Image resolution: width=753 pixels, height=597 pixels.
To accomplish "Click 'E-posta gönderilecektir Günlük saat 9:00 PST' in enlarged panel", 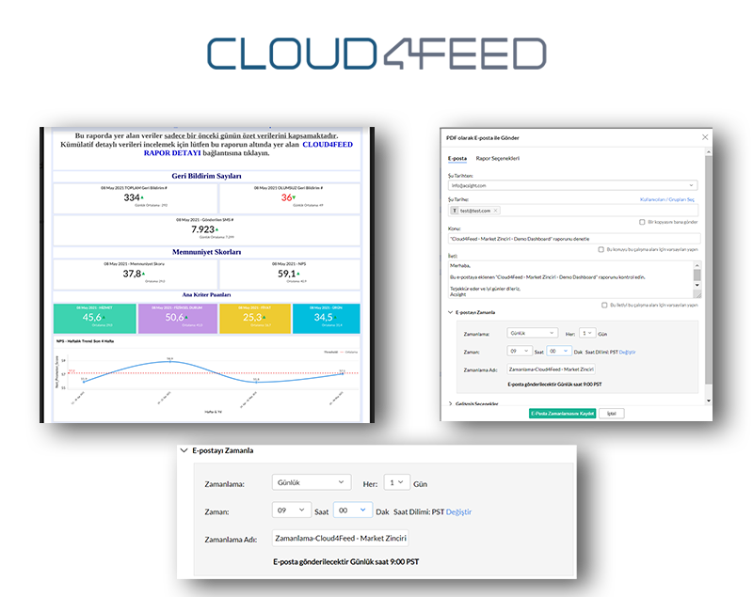I will point(345,561).
